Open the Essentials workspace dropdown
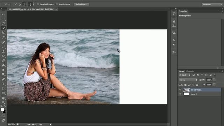This screenshot has width=224, height=126. [212, 5]
